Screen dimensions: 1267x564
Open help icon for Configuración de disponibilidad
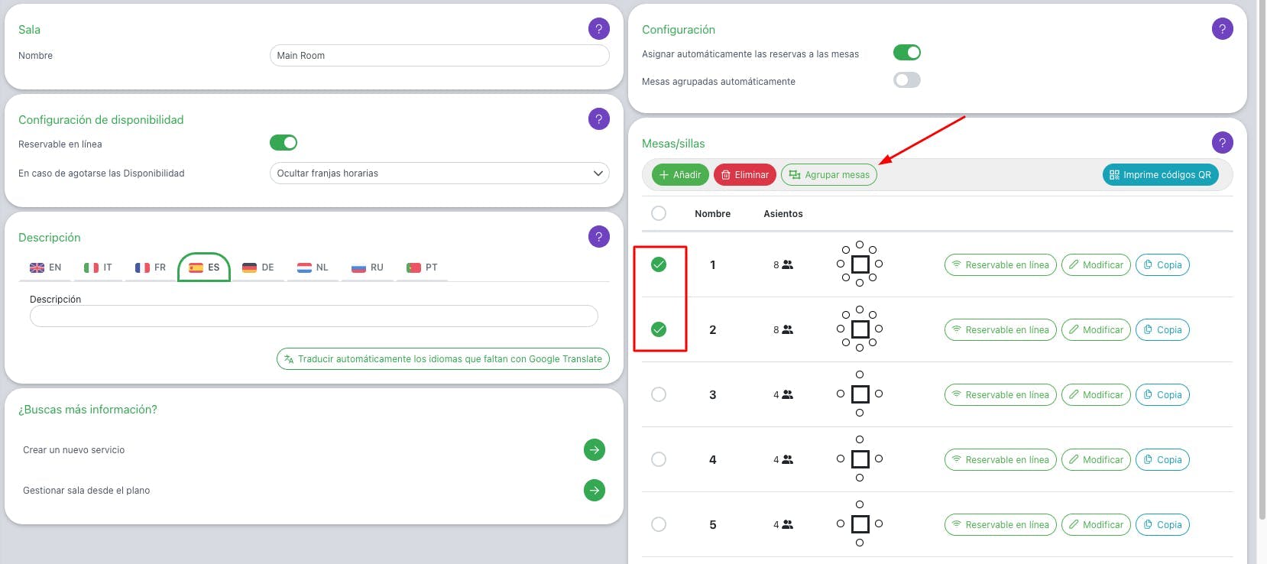599,119
